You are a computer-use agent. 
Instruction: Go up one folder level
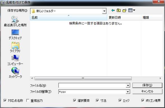tap(119, 10)
